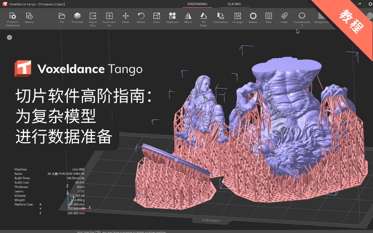373x233 pixels.
Task: Open settings gear in title bar
Action: (370, 4)
